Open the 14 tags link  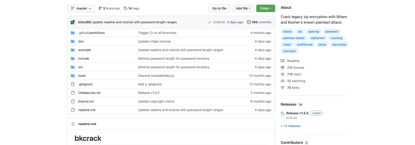[x=131, y=8]
